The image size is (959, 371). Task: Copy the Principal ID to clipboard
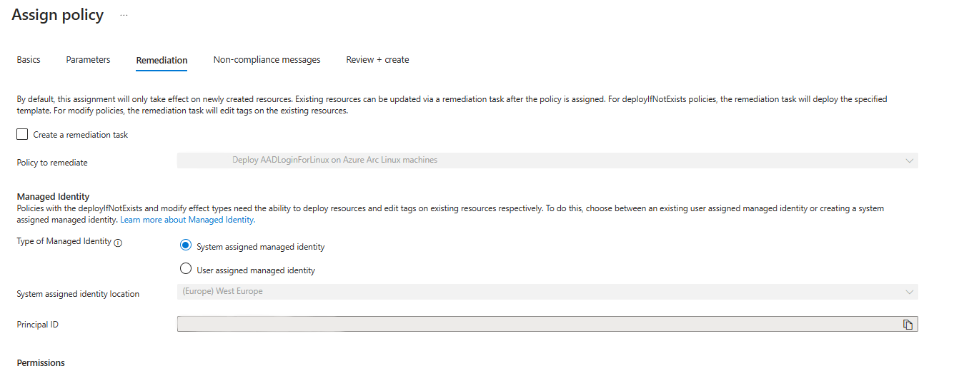click(x=908, y=325)
